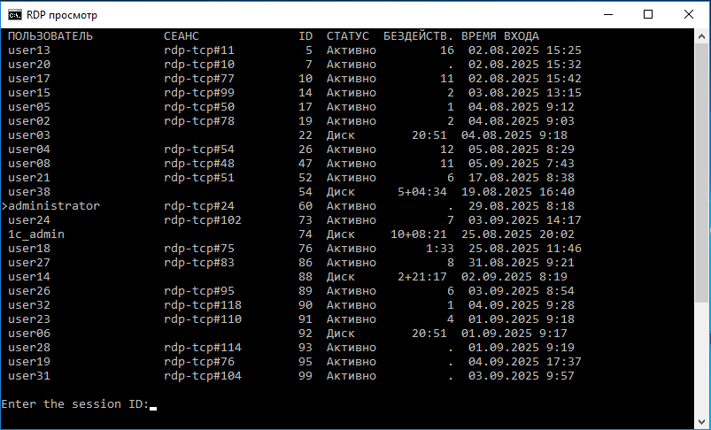711x430 pixels.
Task: Click user31 at the bottom of list
Action: (x=29, y=376)
